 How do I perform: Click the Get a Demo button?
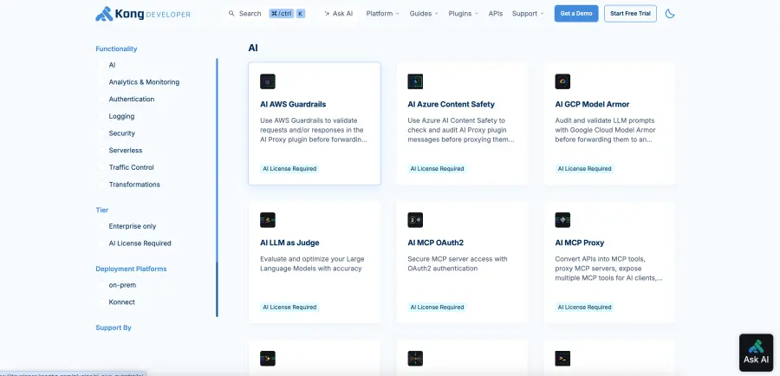pos(576,14)
